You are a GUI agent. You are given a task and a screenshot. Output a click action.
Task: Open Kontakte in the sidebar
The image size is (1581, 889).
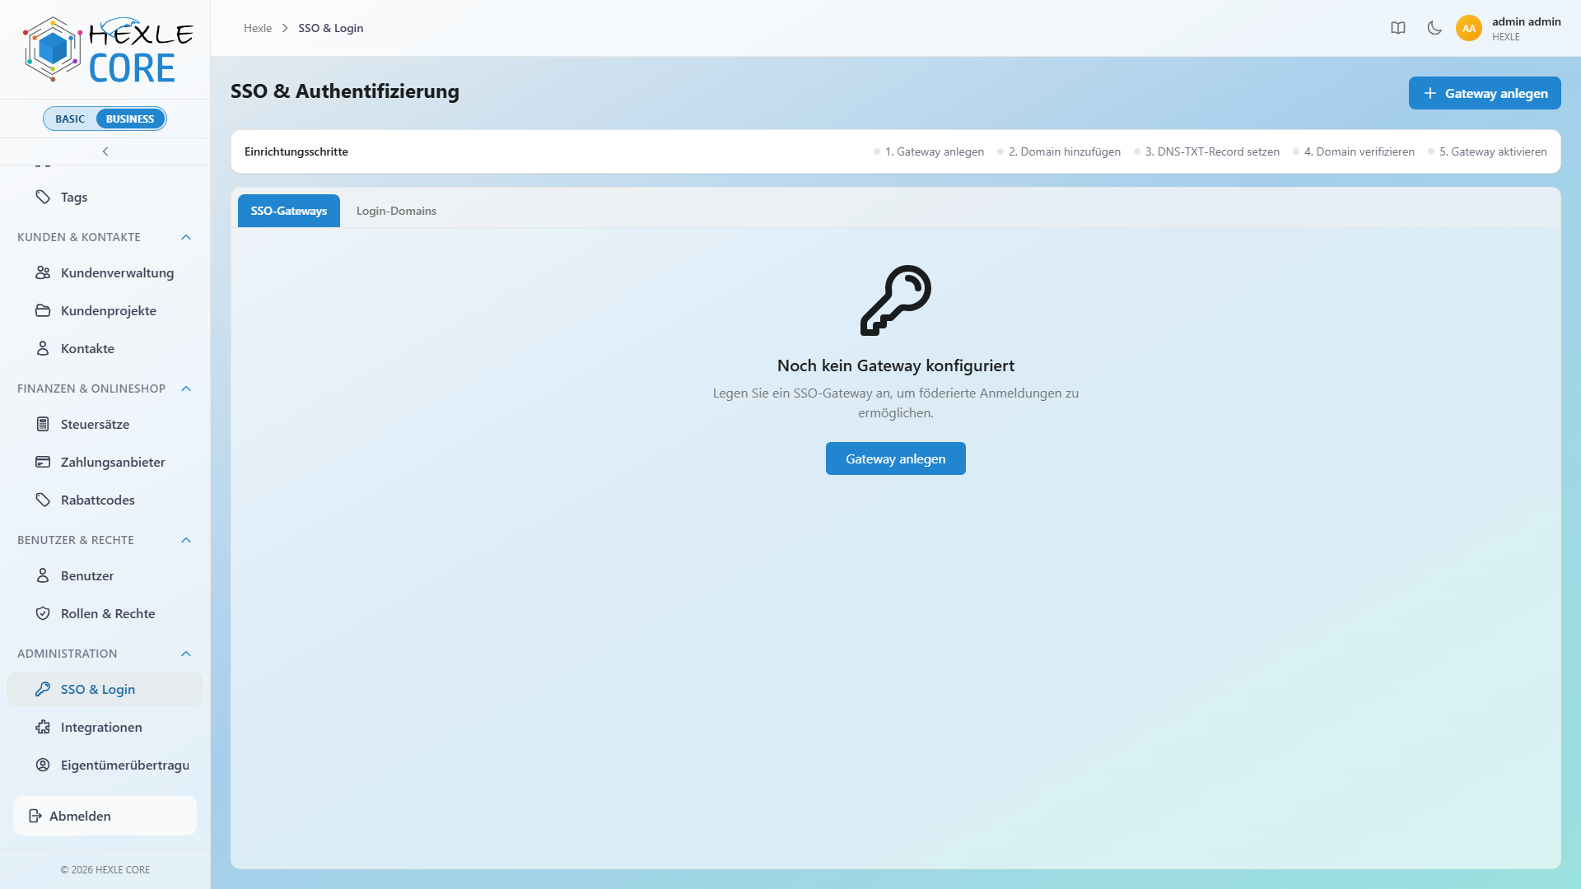point(105,348)
